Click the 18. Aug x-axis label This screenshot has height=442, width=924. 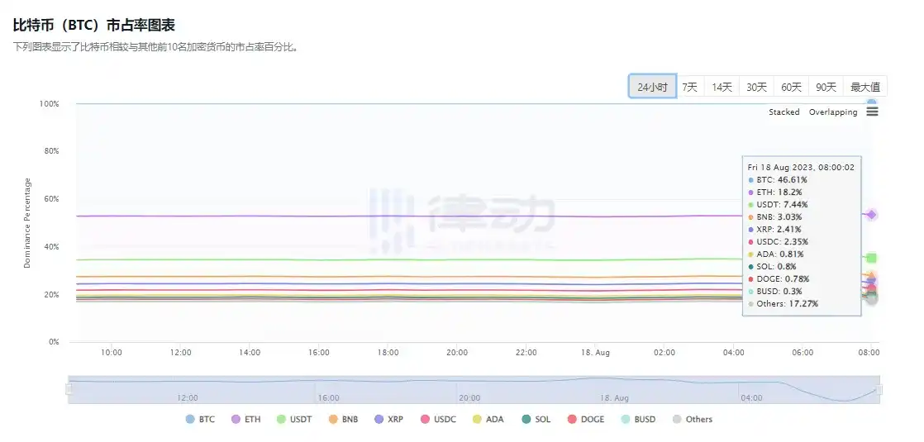tap(595, 353)
